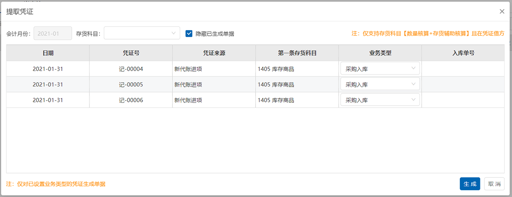Expand 业务类型 dropdown for 记-00004

(x=380, y=69)
